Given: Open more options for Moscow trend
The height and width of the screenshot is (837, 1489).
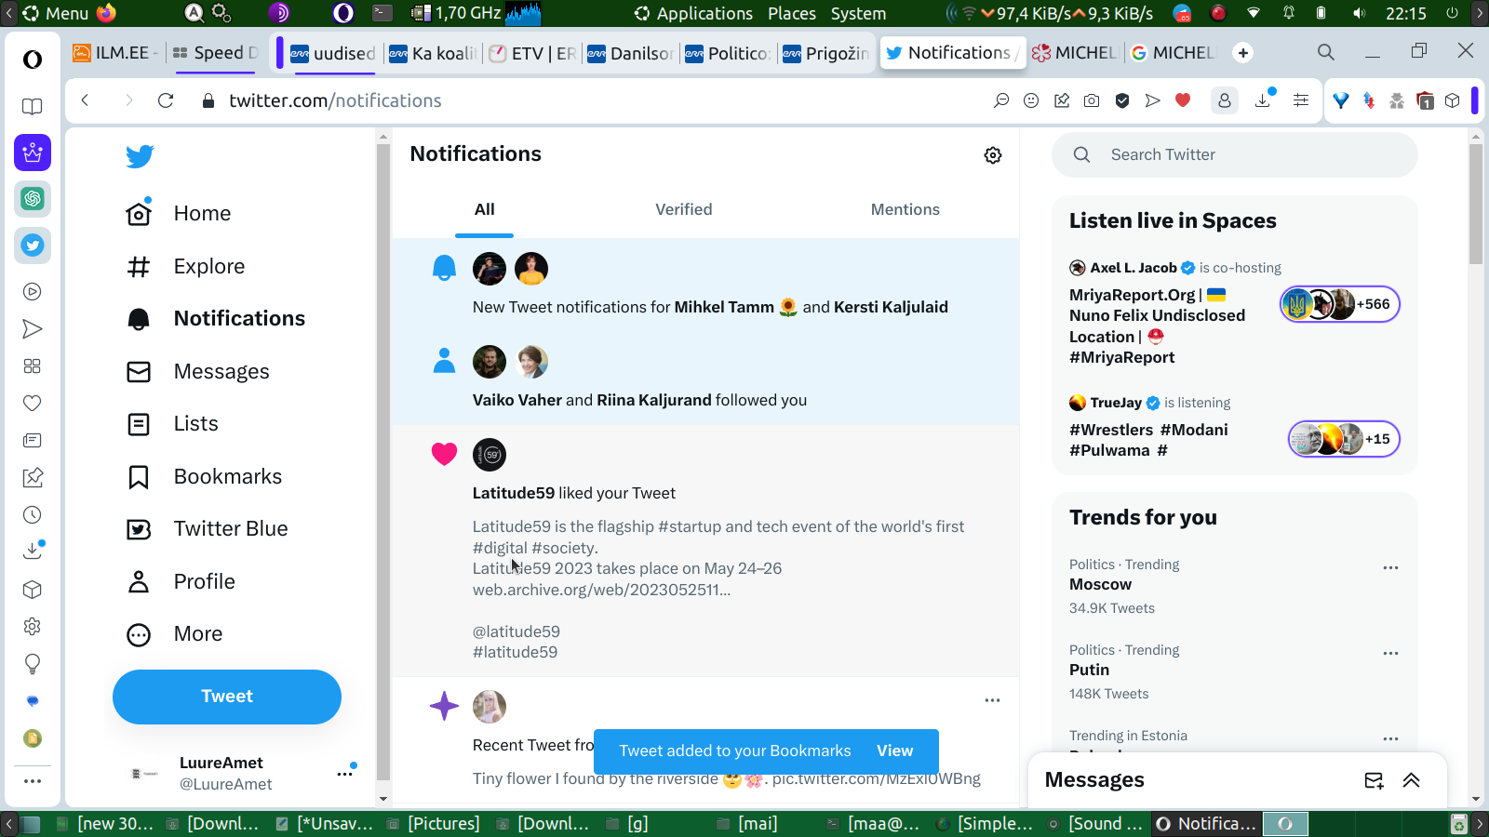Looking at the screenshot, I should coord(1390,567).
